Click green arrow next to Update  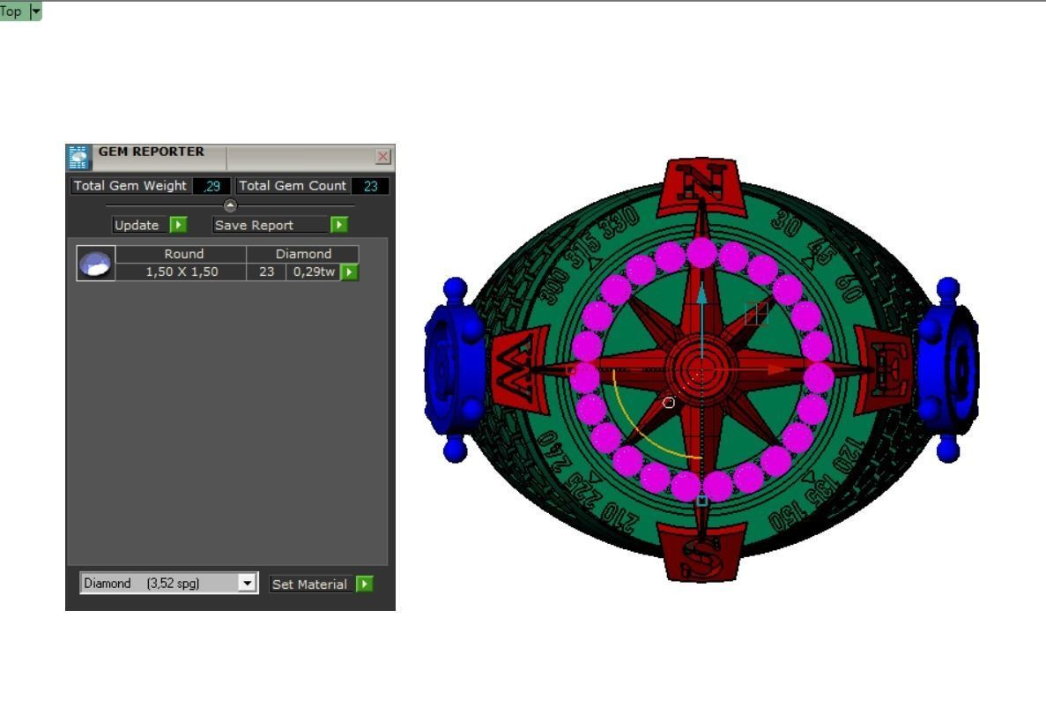coord(178,225)
